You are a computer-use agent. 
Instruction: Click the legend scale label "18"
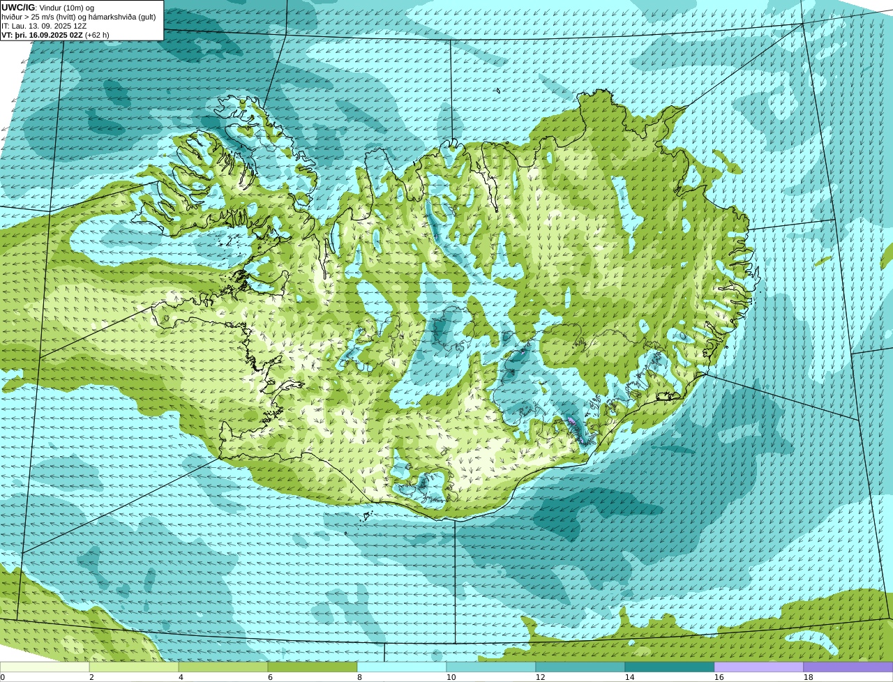pyautogui.click(x=809, y=677)
